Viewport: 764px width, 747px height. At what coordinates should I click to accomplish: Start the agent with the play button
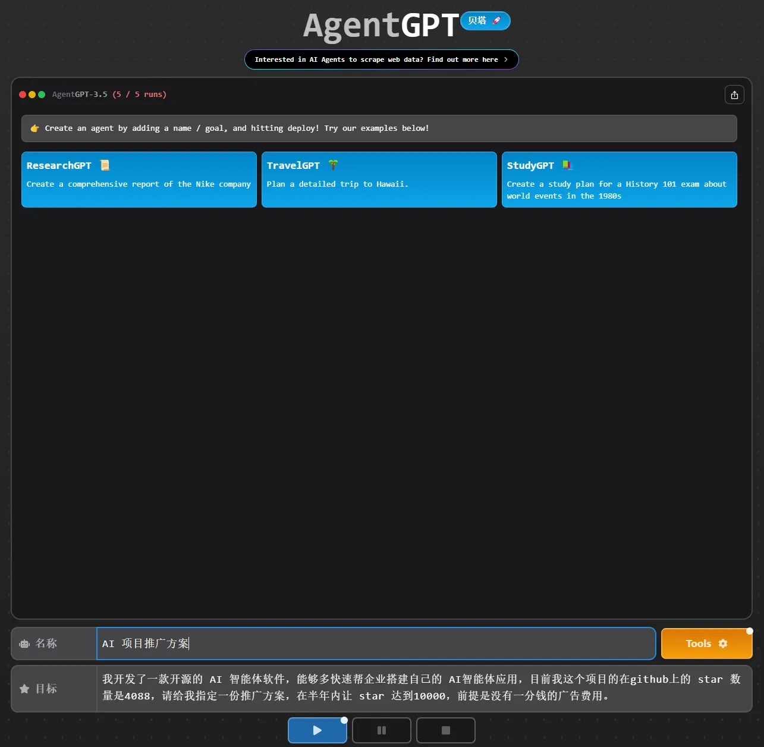[317, 730]
